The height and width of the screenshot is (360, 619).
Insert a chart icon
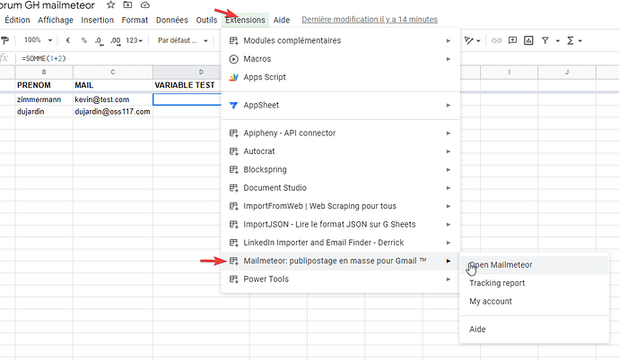tap(528, 40)
